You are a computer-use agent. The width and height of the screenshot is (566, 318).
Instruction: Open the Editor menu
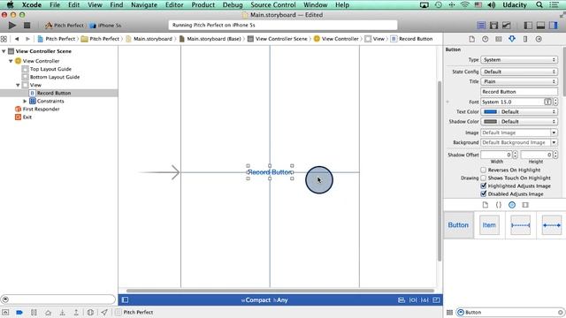click(174, 5)
